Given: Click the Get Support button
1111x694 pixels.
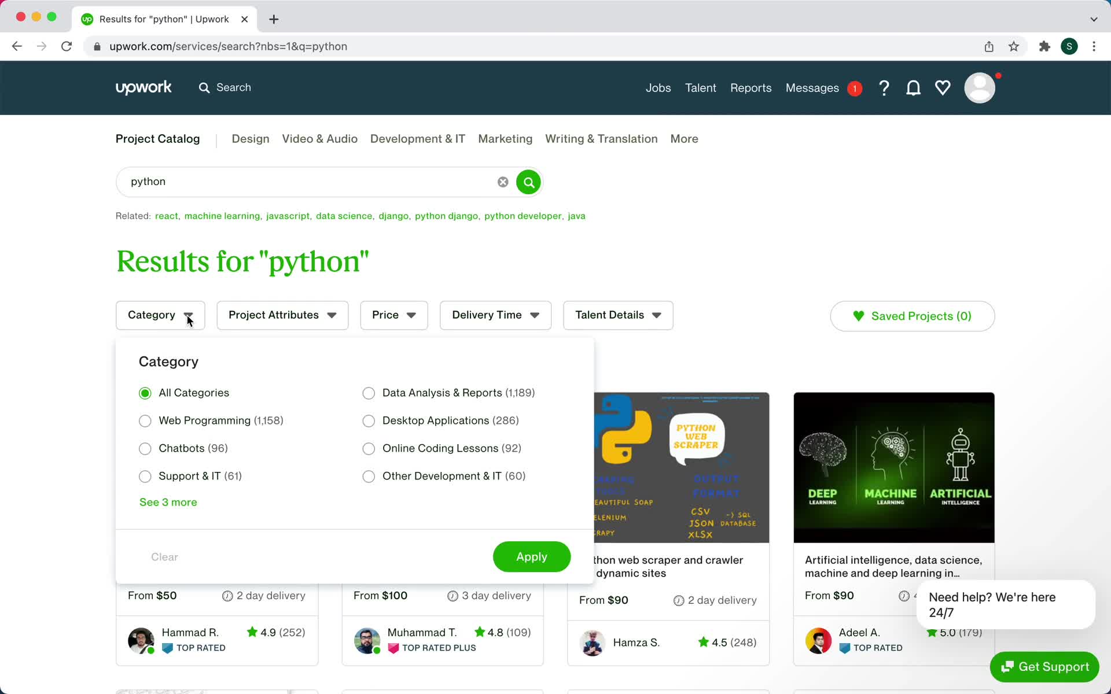Looking at the screenshot, I should [x=1044, y=667].
